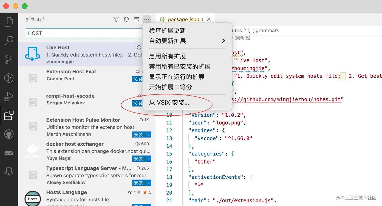Click the "categories" key on line 15
The width and height of the screenshot is (382, 206).
[x=207, y=154]
